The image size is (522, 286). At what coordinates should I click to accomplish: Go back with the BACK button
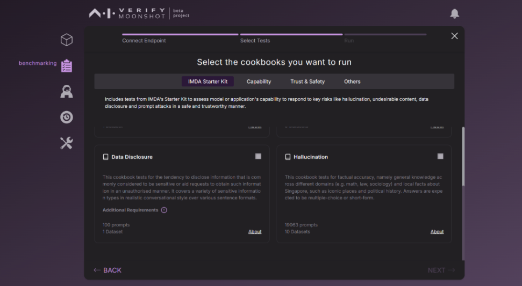[108, 270]
